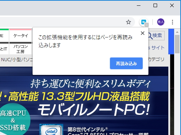Viewport: 181px width, 135px height.
Task: Click the scrollbar up arrow
Action: pyautogui.click(x=177, y=32)
